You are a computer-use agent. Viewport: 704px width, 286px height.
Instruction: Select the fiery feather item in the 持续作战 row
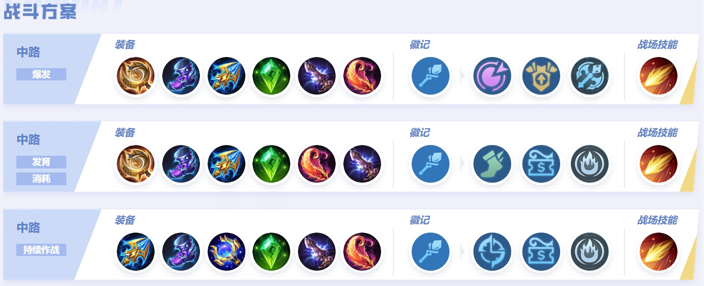362,252
